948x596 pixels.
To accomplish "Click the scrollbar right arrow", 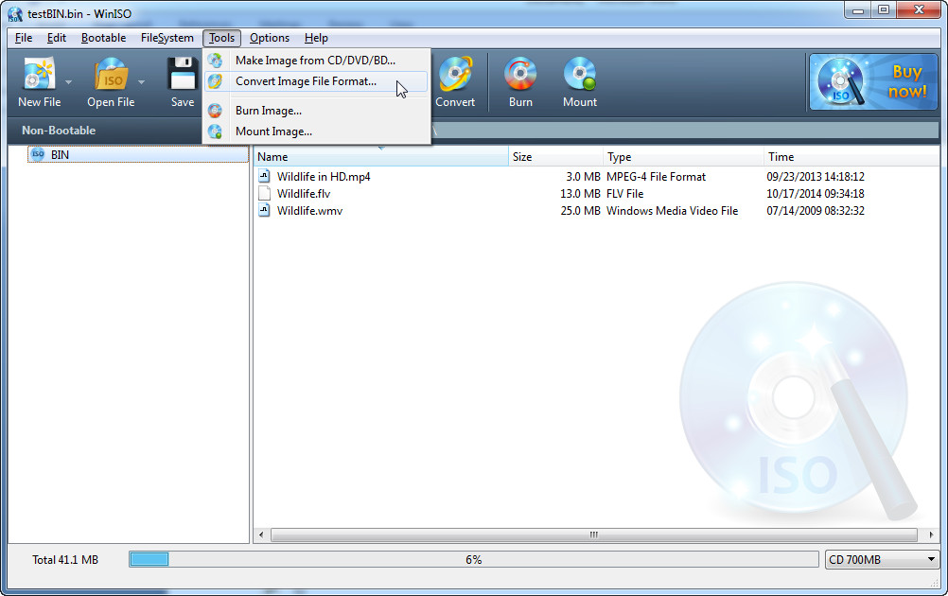I will pyautogui.click(x=931, y=535).
